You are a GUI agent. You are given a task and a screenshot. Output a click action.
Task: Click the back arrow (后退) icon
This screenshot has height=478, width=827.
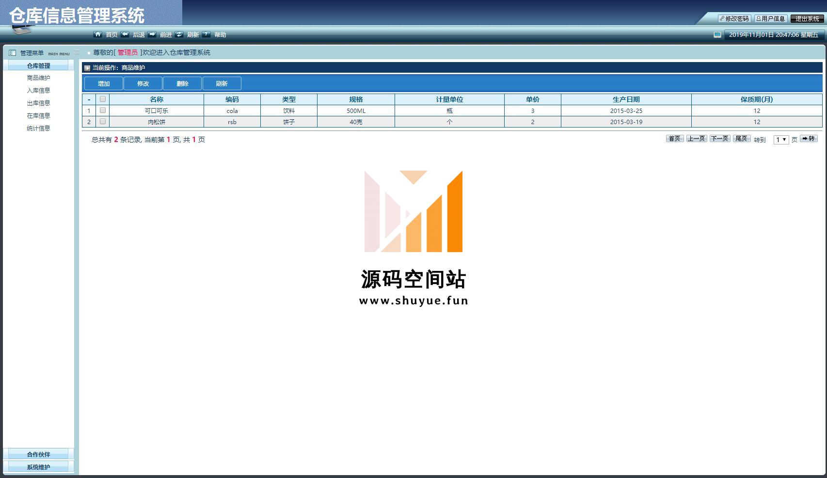tap(125, 34)
